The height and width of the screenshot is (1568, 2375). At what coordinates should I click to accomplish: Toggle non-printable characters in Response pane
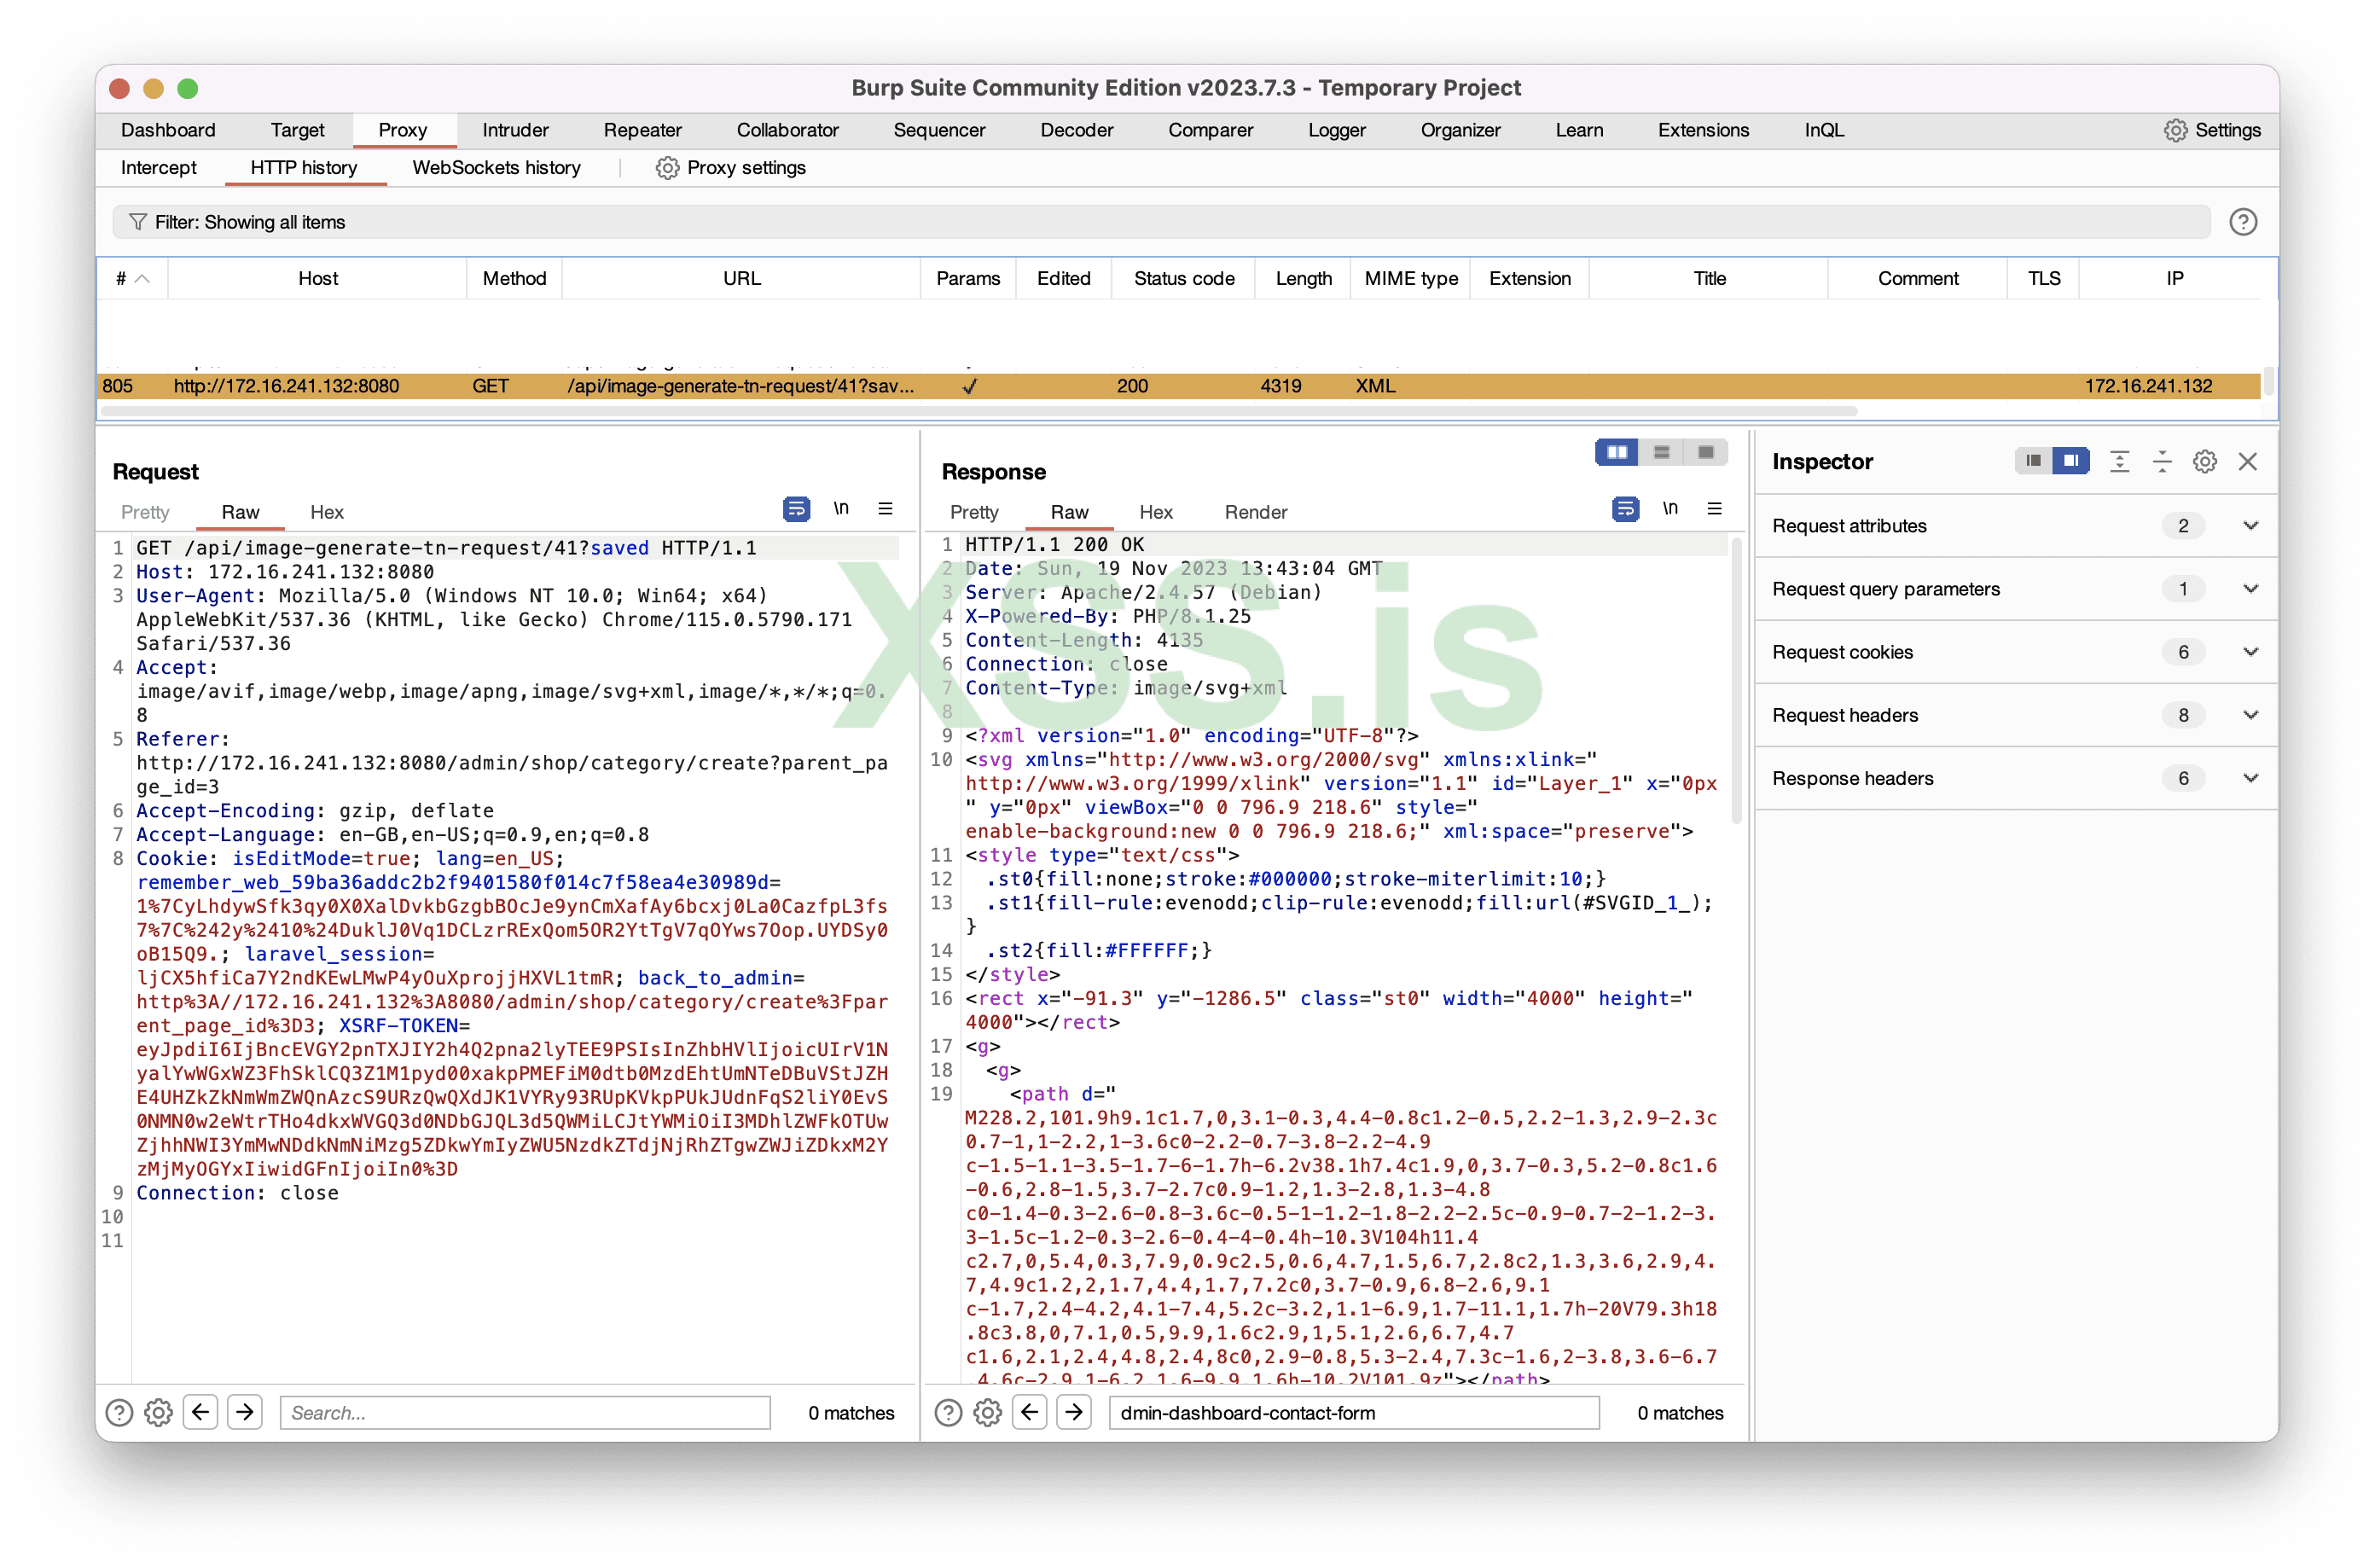(x=1670, y=509)
